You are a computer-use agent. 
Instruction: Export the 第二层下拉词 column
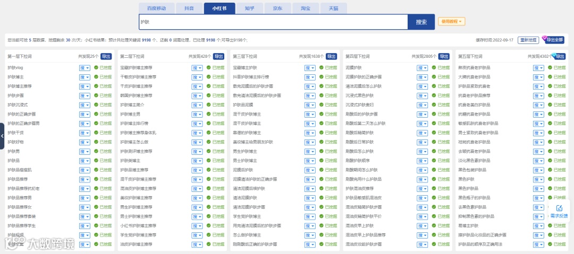click(x=218, y=57)
